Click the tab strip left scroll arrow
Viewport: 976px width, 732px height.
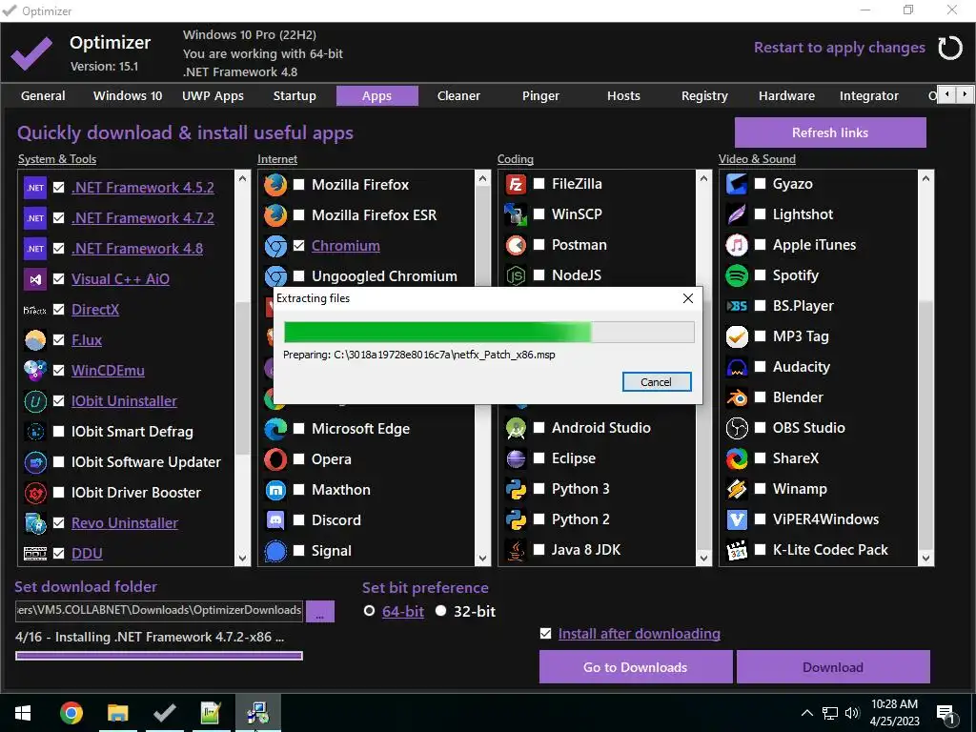pyautogui.click(x=947, y=94)
